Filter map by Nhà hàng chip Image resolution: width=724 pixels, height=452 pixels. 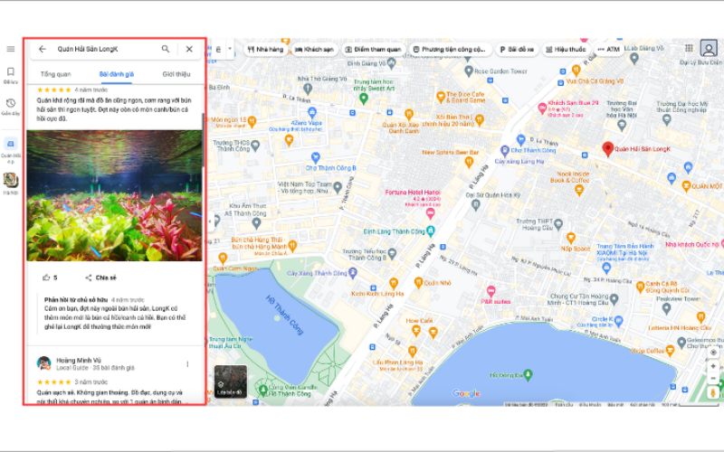click(265, 50)
